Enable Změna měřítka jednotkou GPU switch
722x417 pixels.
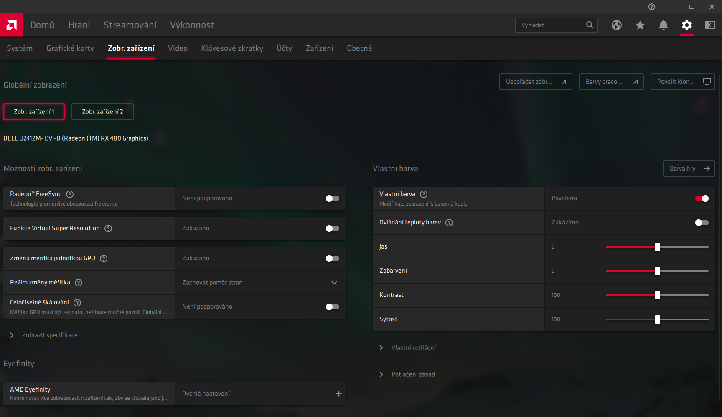pos(333,259)
